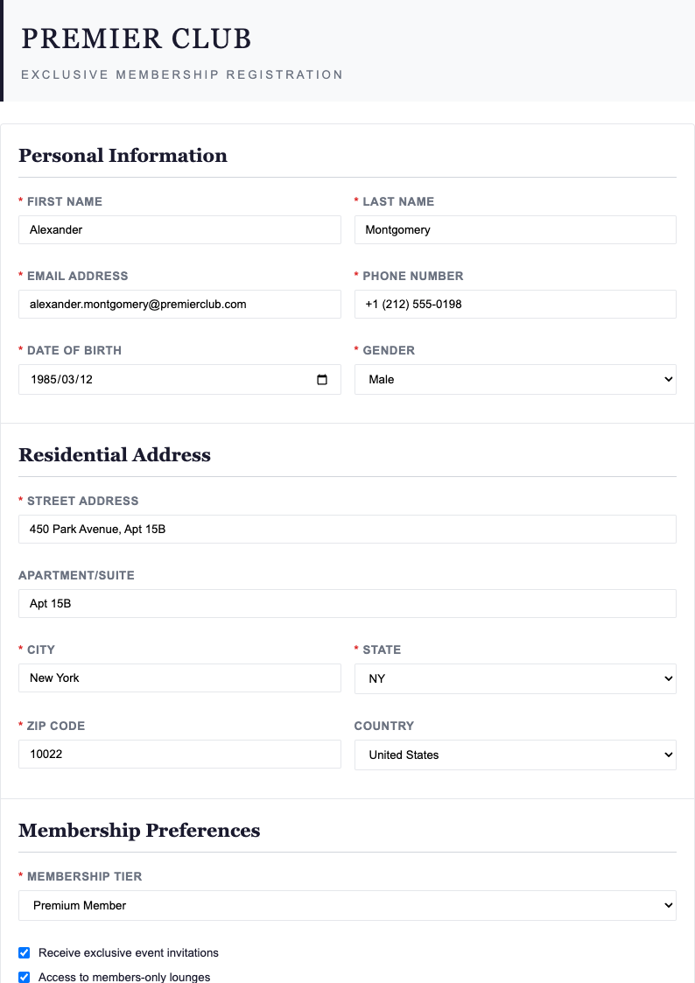Click the Apartment/Suite field showing Apt 15B

347,603
